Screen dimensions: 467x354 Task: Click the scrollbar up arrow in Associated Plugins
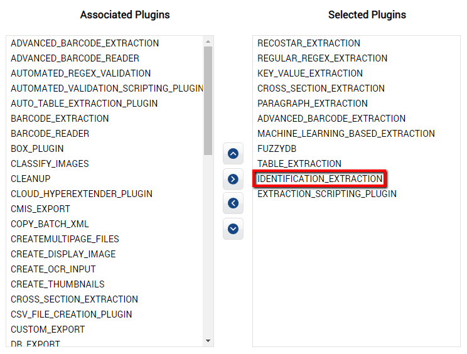tap(208, 41)
